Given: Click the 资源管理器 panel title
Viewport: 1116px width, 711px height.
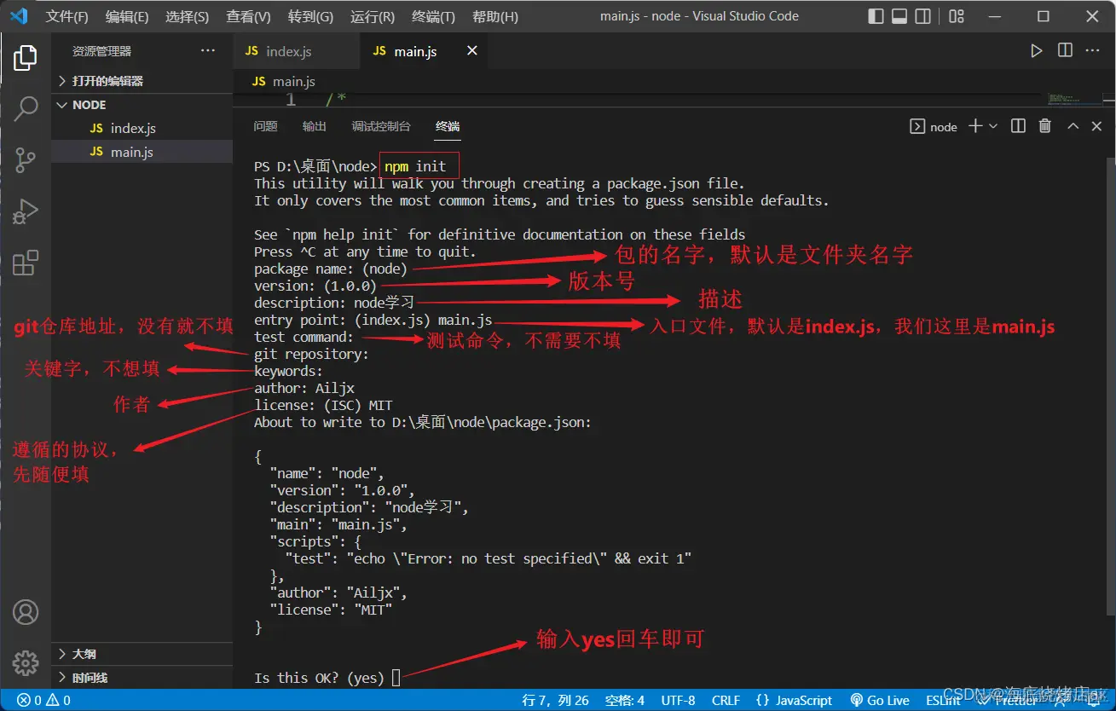Looking at the screenshot, I should tap(101, 51).
